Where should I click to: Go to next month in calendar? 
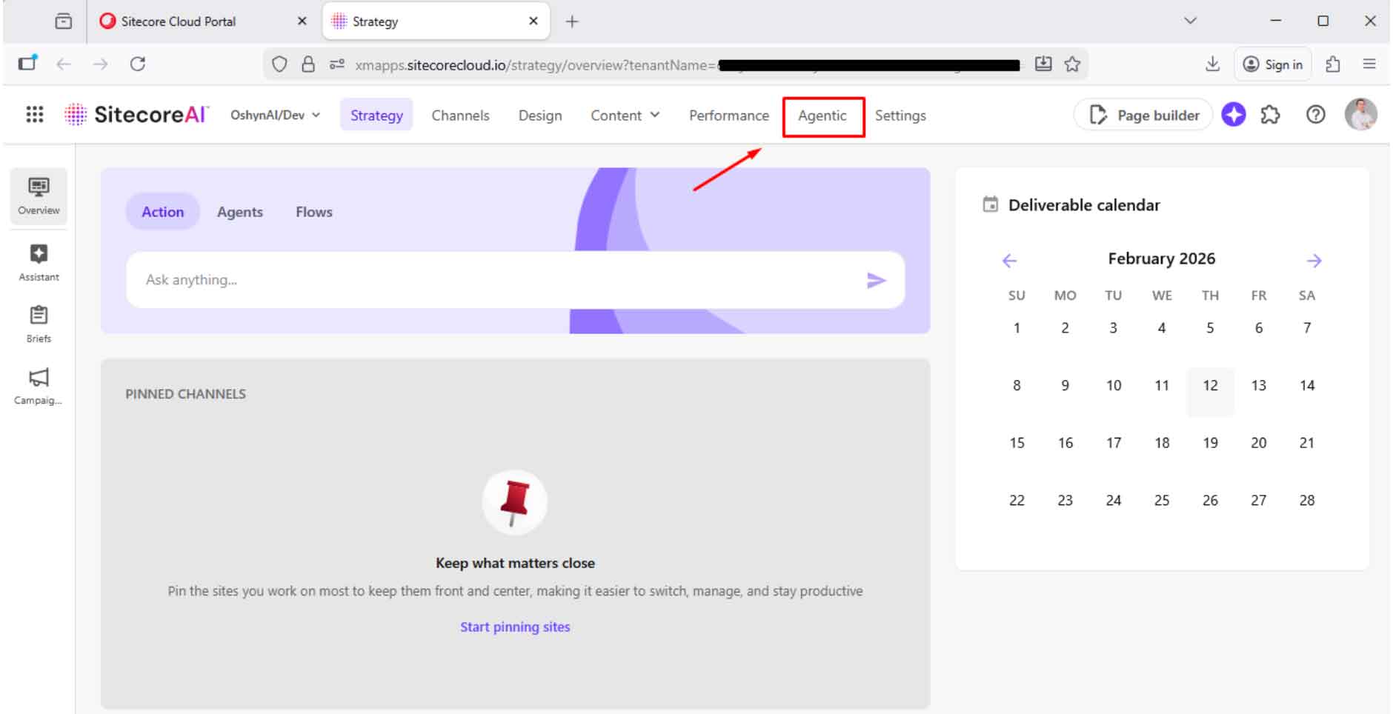tap(1314, 261)
